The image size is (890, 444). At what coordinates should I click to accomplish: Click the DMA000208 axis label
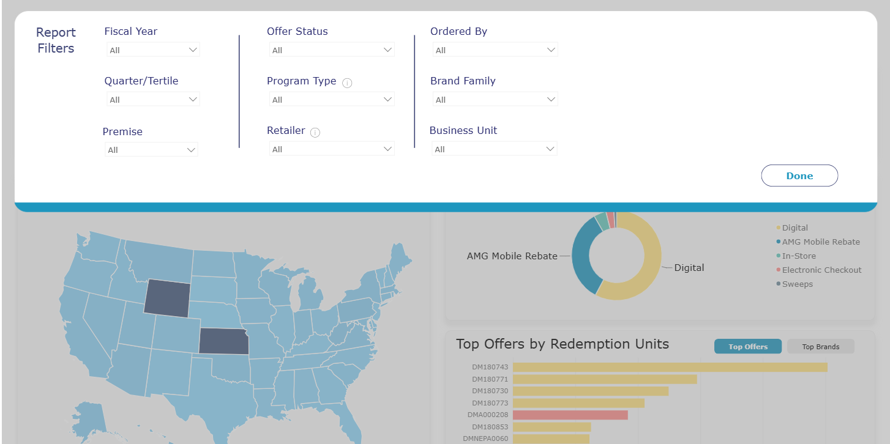click(488, 415)
